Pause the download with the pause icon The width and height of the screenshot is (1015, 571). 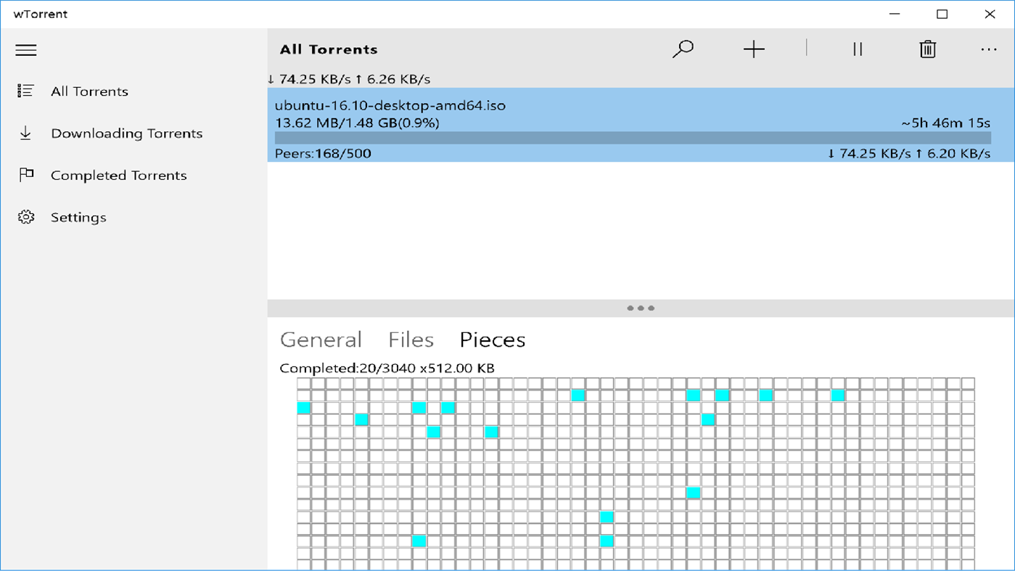point(857,49)
